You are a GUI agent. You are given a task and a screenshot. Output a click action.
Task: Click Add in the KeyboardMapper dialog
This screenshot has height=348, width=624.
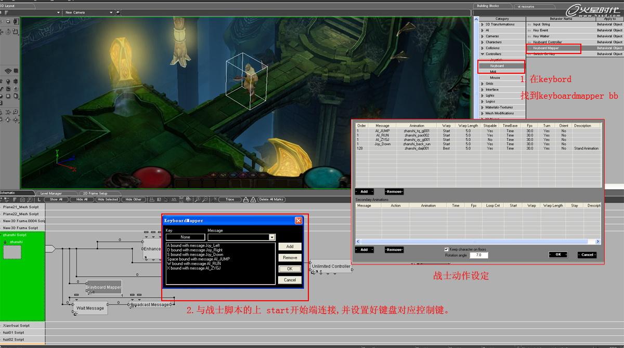click(290, 247)
